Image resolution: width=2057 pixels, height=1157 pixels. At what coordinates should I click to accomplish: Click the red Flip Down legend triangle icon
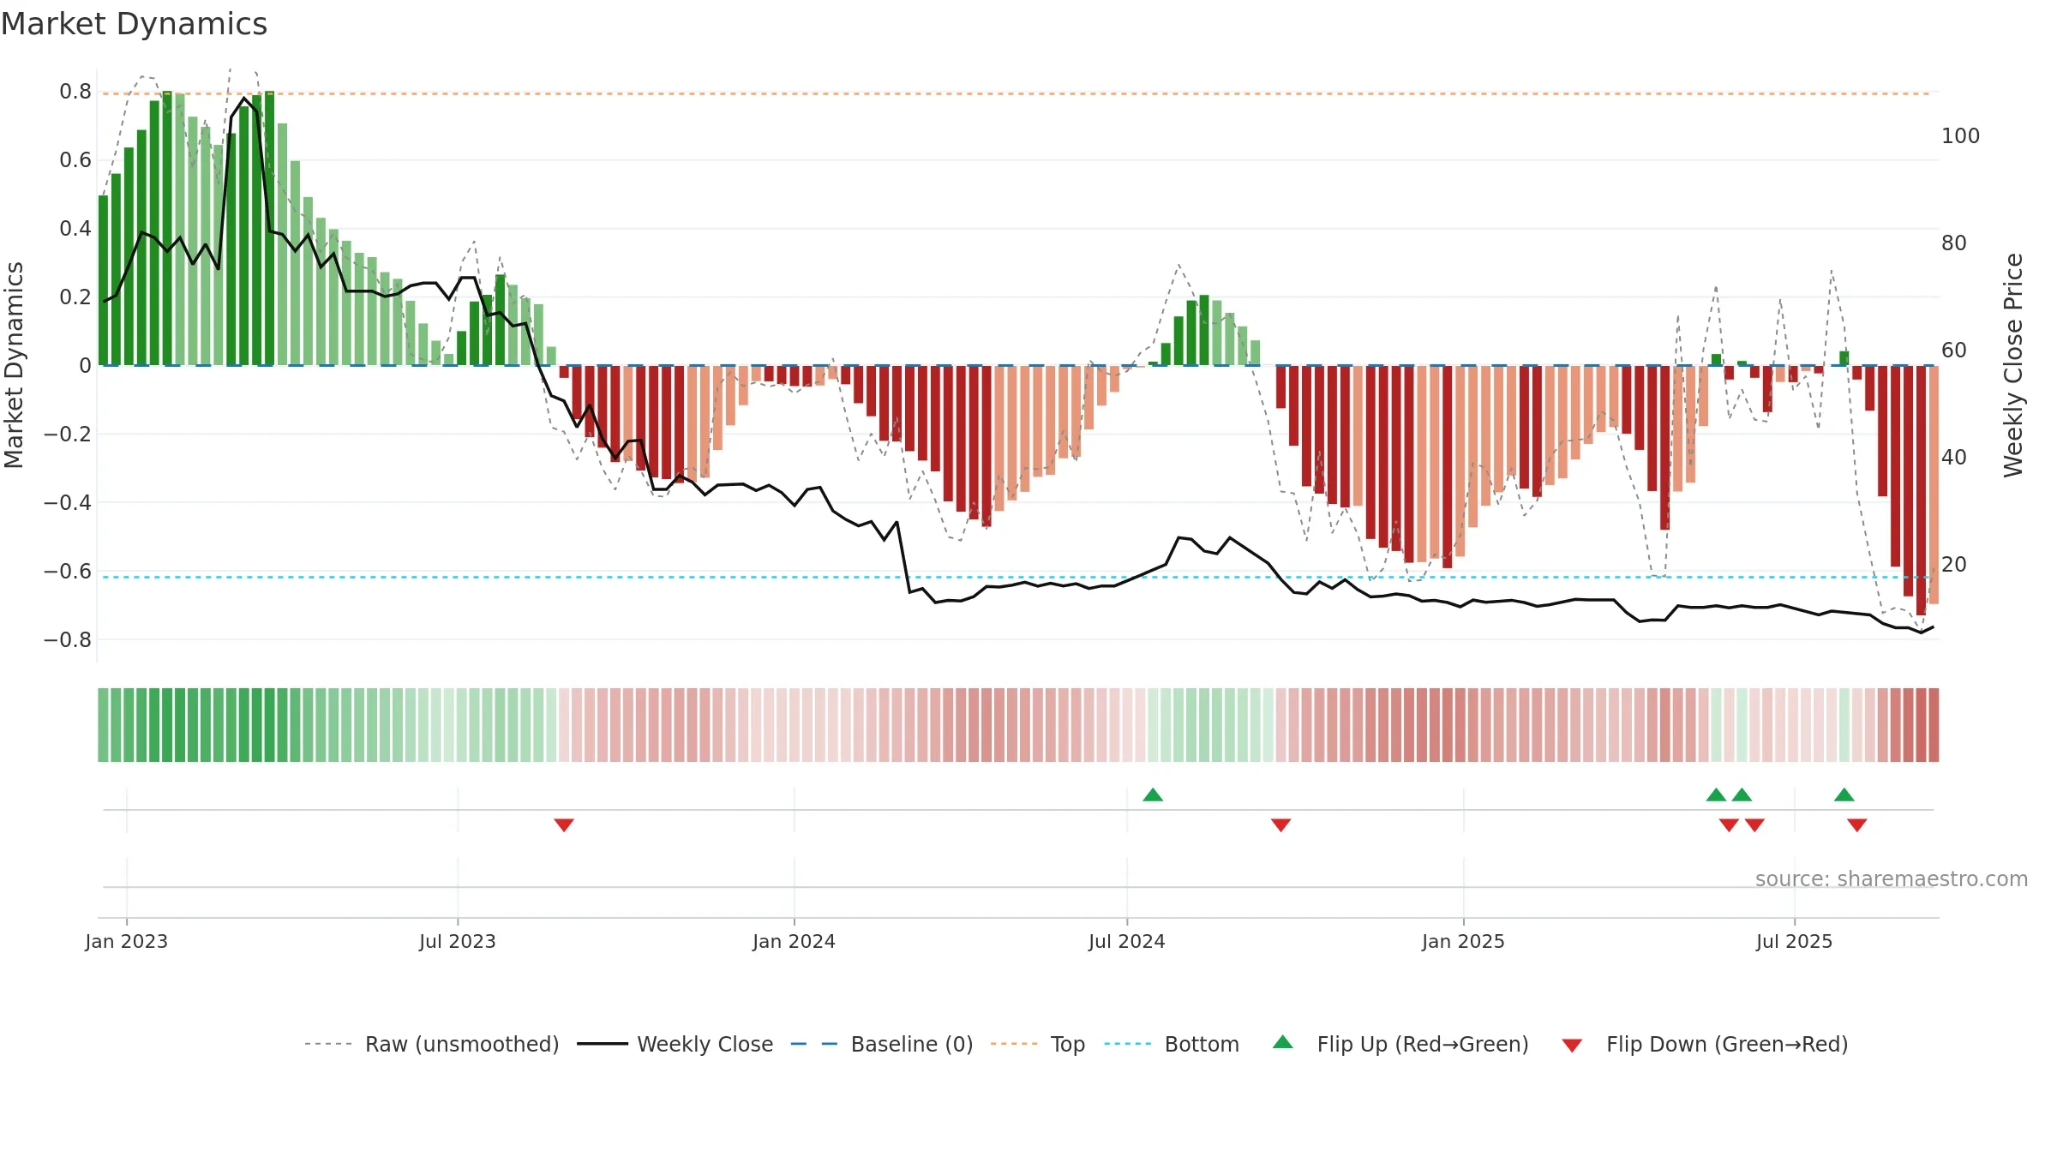1572,1046
